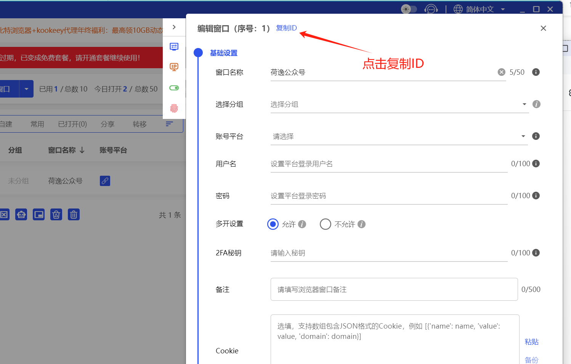Open the 简体中文 language dropdown
Image resolution: width=571 pixels, height=364 pixels.
(x=480, y=9)
